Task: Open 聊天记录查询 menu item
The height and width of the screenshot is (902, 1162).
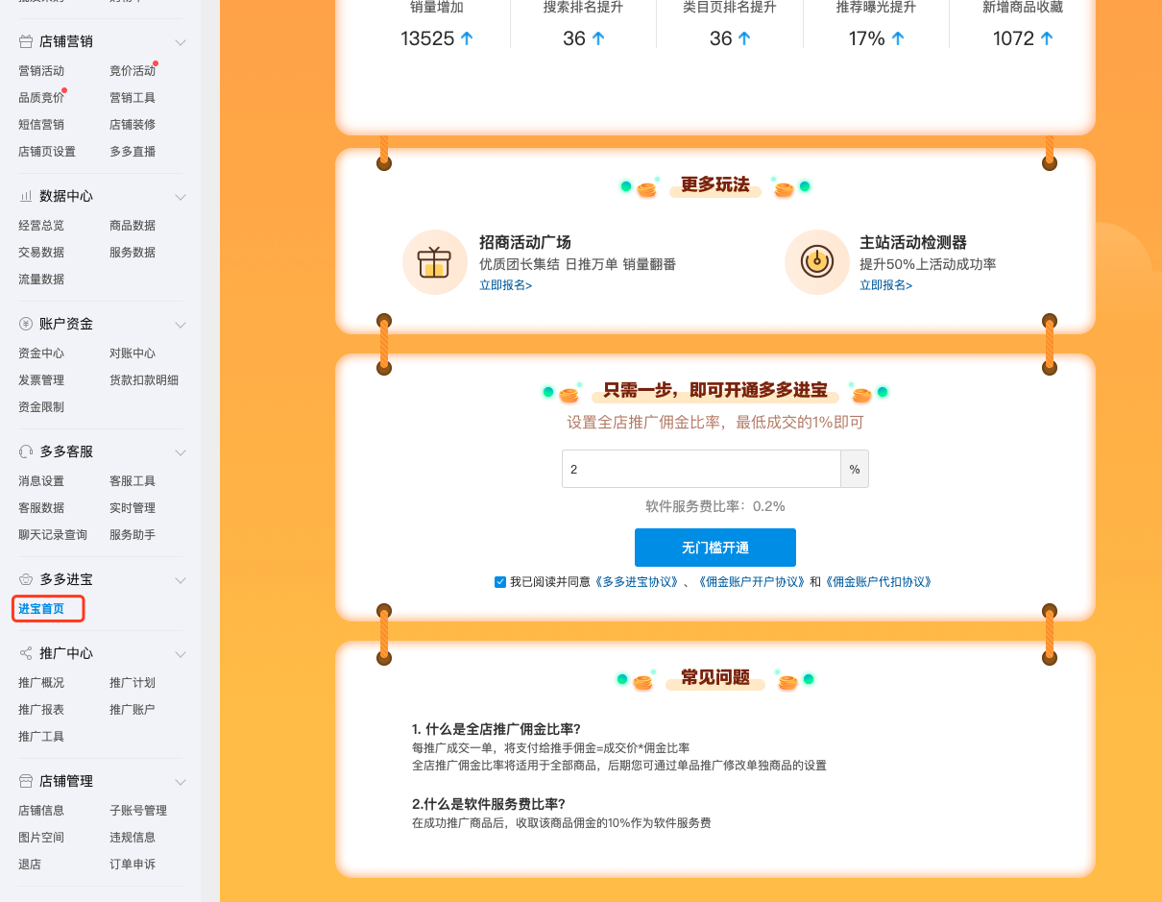Action: click(53, 535)
